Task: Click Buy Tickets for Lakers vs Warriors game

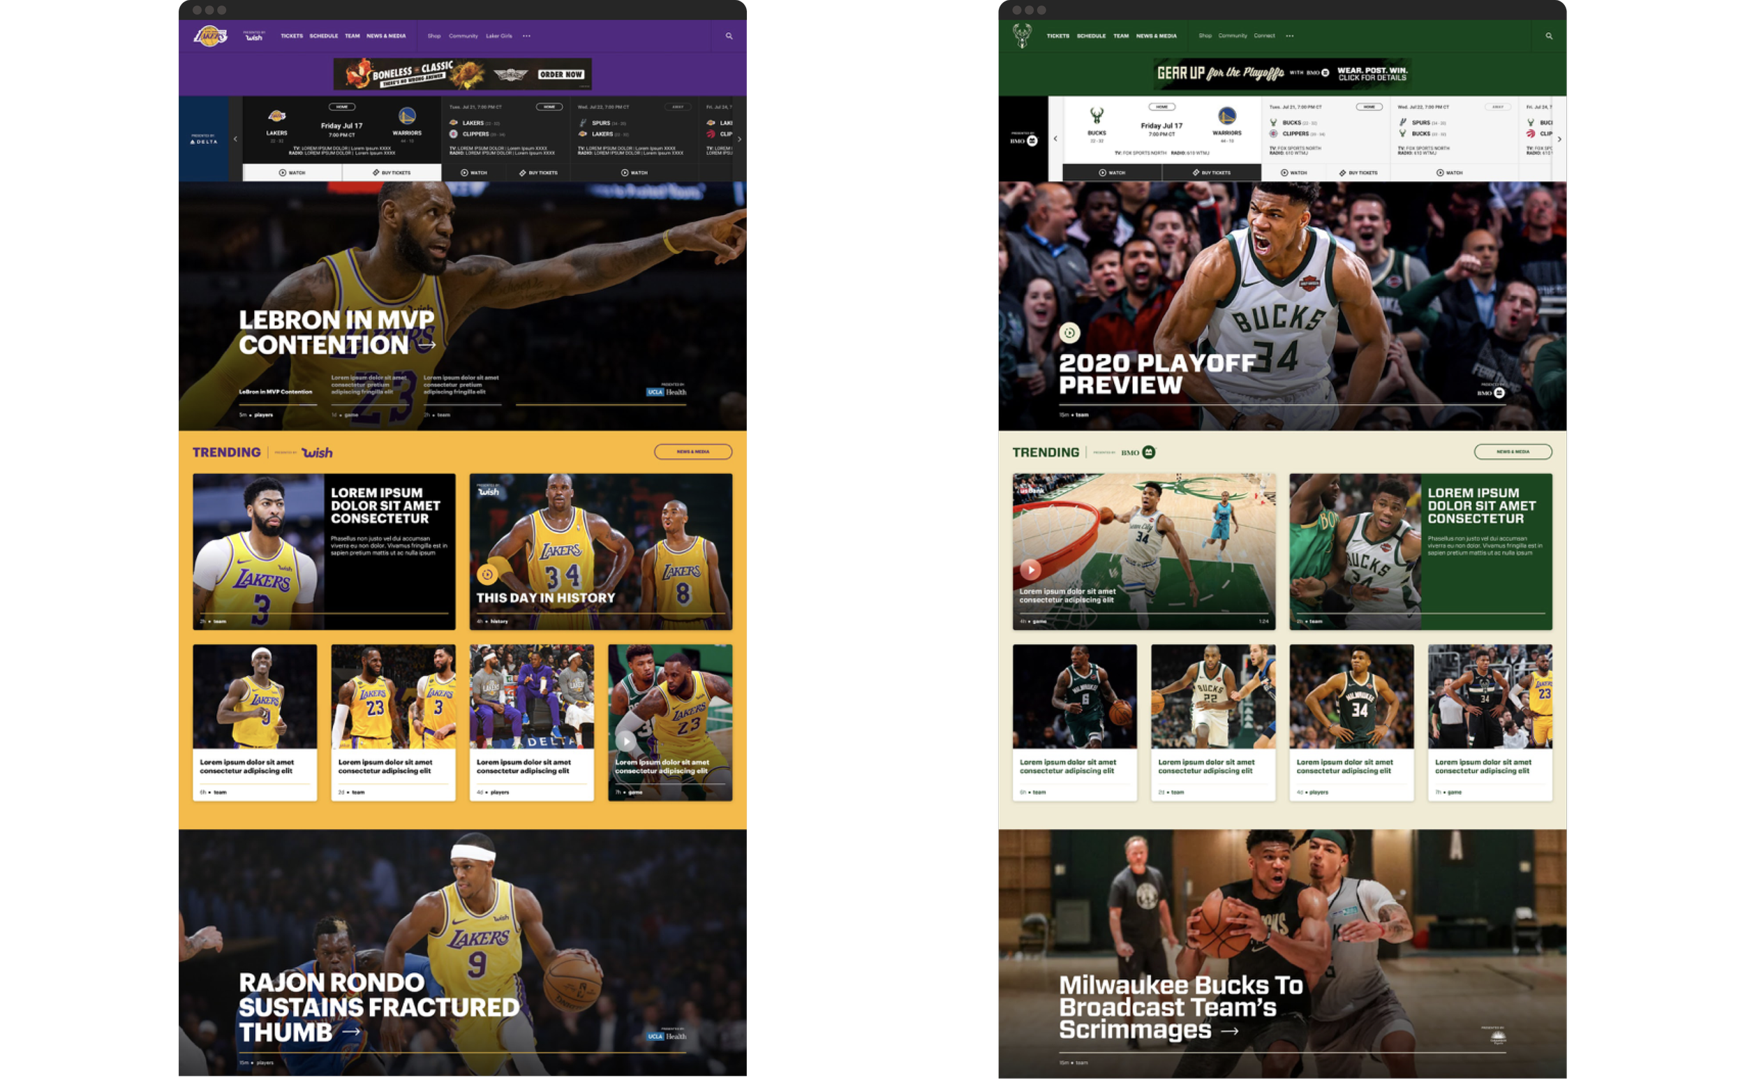Action: (x=392, y=173)
